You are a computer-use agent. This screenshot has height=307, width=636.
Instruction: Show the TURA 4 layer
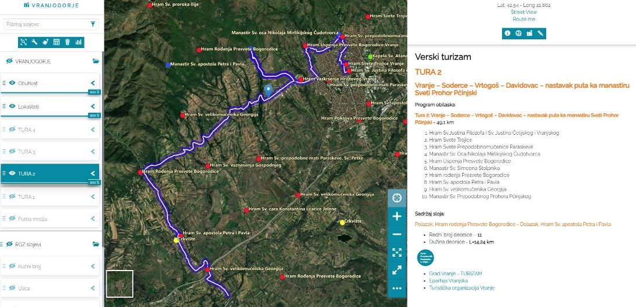point(12,130)
